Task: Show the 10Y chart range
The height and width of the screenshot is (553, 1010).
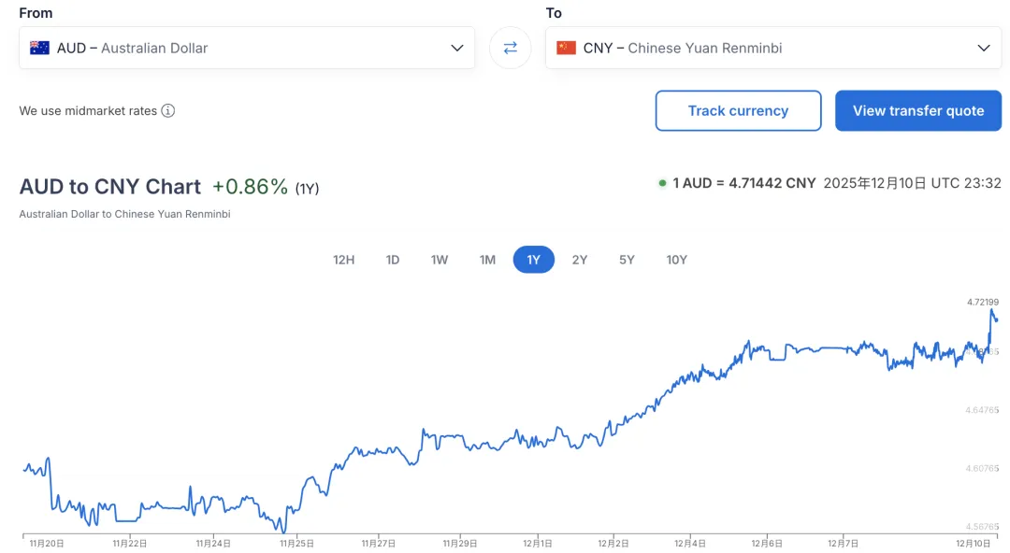Action: point(676,260)
